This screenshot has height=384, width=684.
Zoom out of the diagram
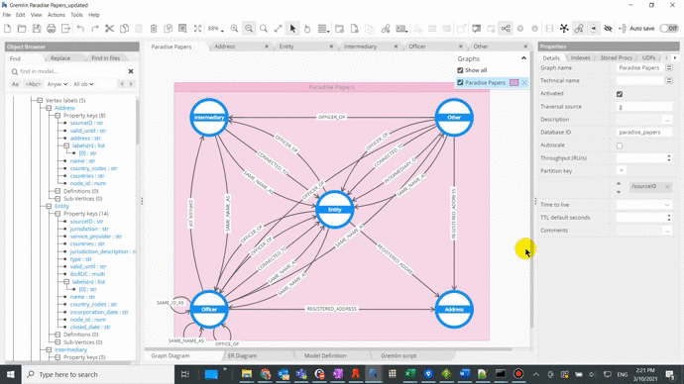pyautogui.click(x=249, y=29)
